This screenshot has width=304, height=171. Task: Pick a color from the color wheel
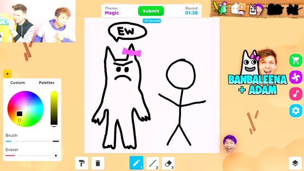click(x=25, y=109)
